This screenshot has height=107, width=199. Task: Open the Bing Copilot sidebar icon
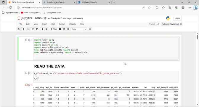click(196, 8)
